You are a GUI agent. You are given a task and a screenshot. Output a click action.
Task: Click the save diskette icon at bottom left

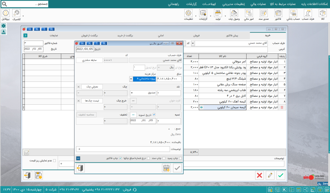click(x=38, y=175)
